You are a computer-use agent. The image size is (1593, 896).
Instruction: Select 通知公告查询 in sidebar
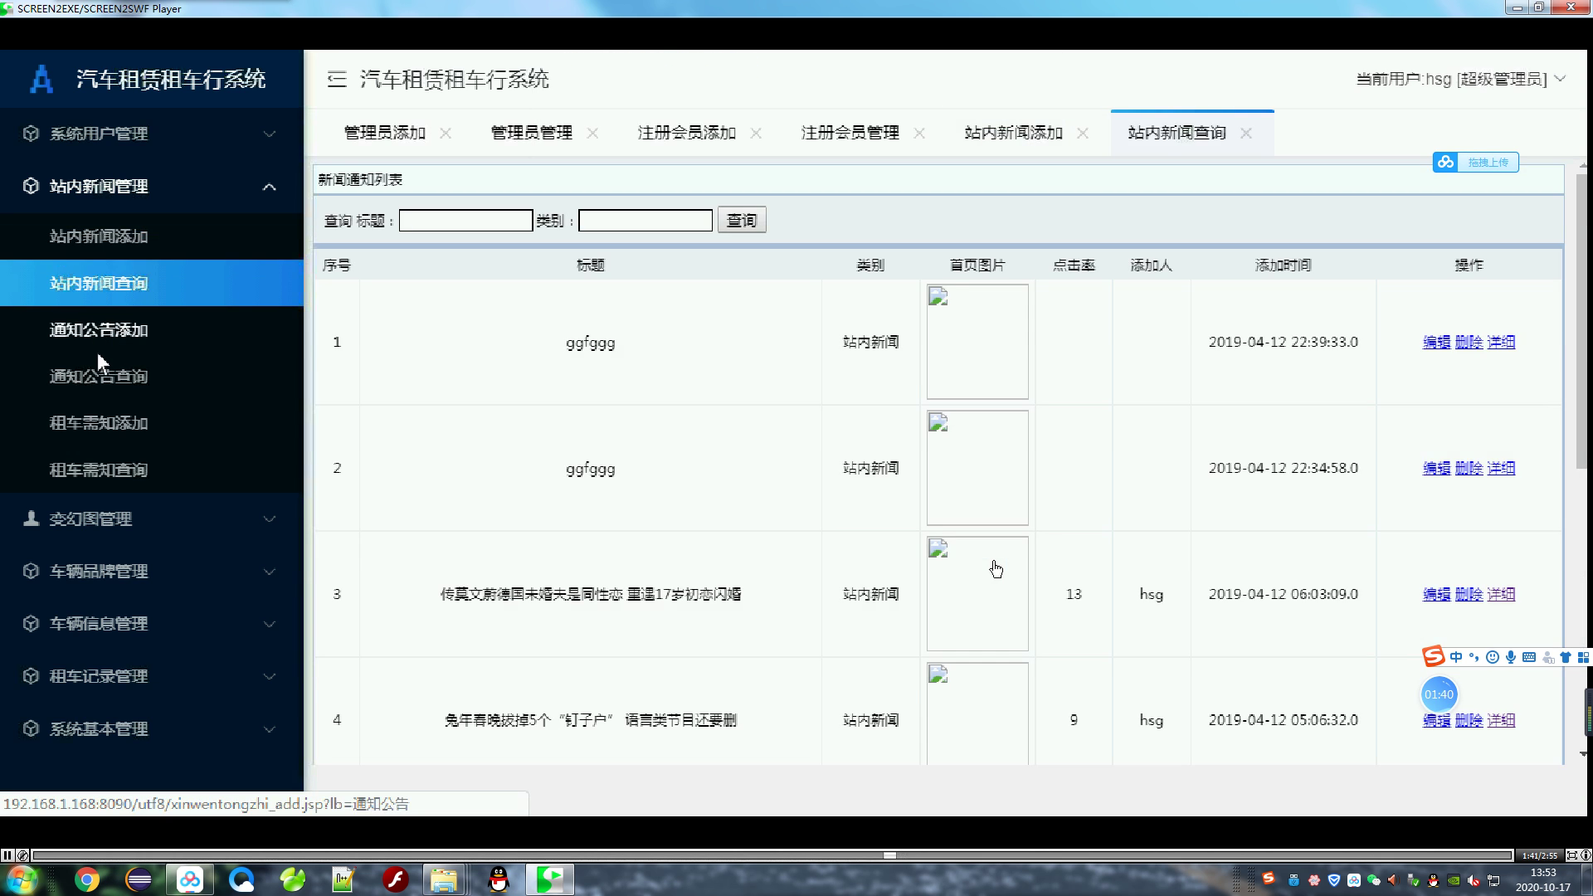coord(152,377)
